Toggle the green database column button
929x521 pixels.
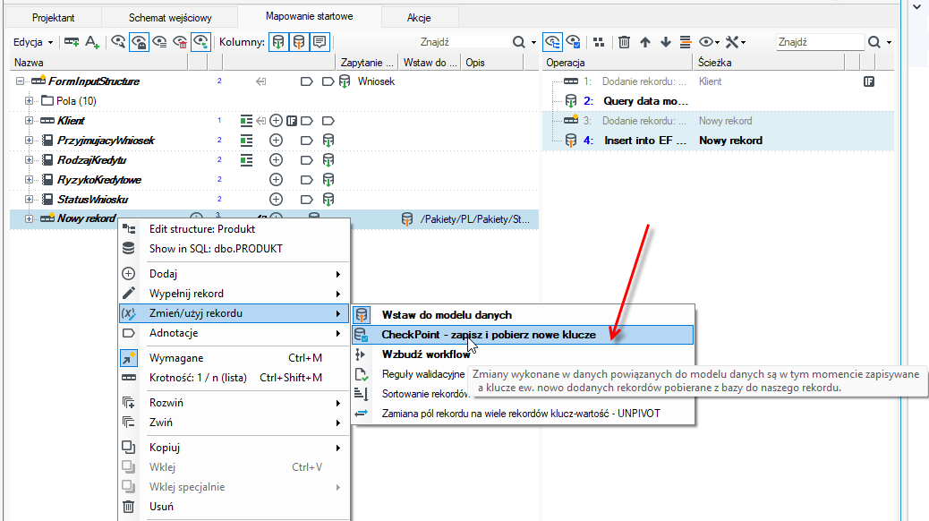point(277,42)
